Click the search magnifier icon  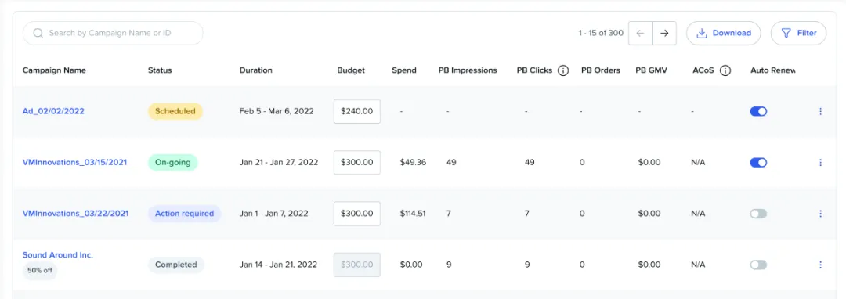pos(38,33)
